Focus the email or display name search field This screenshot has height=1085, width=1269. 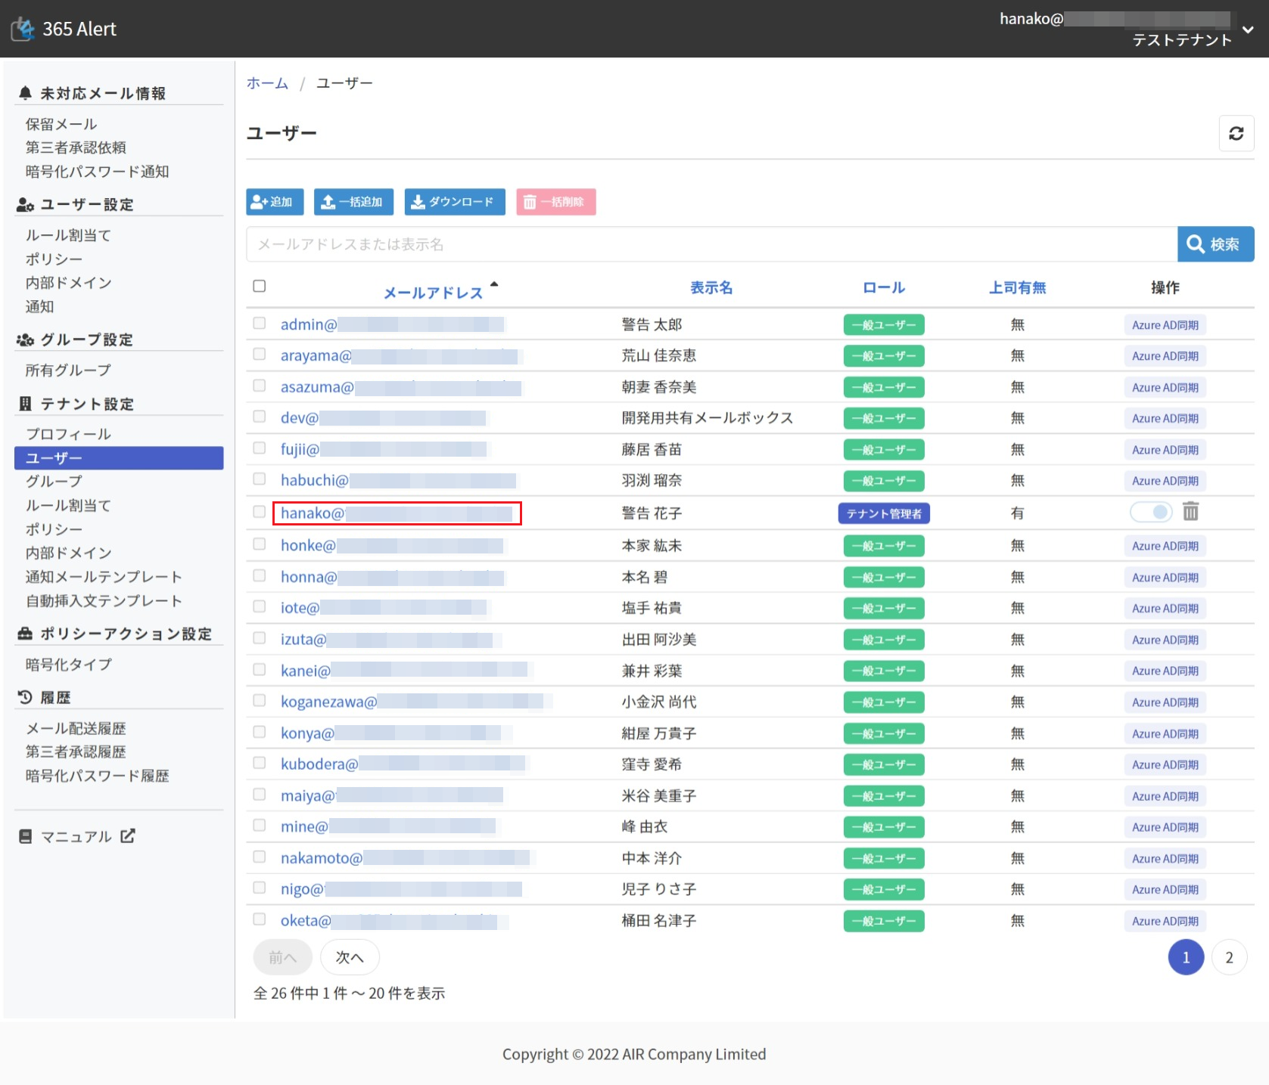pos(711,244)
